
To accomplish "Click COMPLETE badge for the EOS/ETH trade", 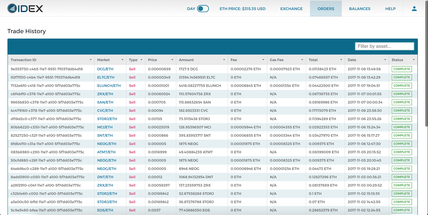I will point(402,210).
